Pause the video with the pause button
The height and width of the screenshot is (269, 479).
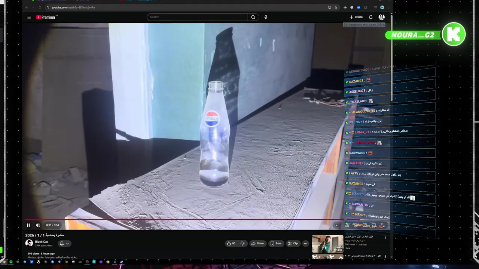[x=28, y=225]
